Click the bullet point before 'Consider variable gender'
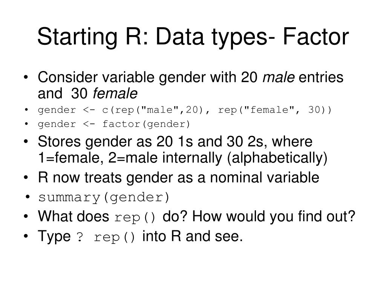Screen dimensions: 386x289 click(26, 78)
